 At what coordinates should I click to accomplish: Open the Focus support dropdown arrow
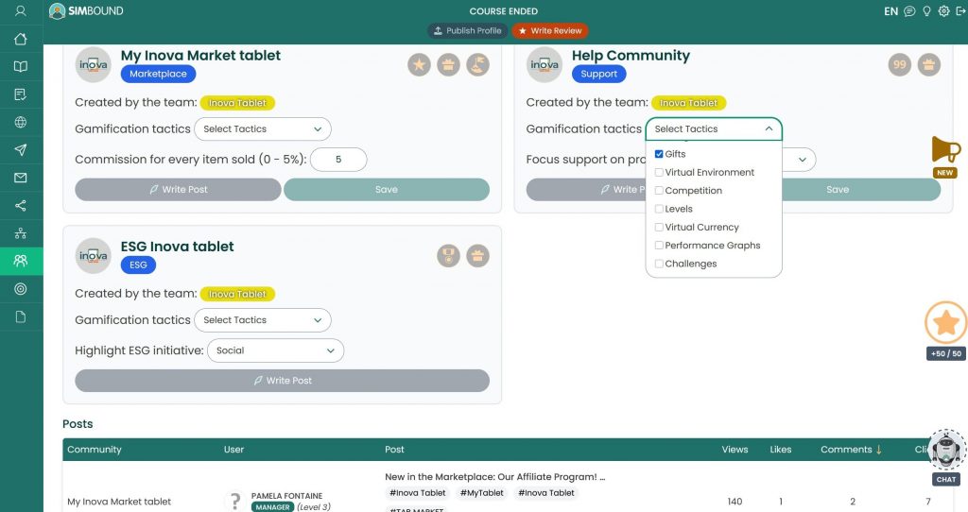802,160
